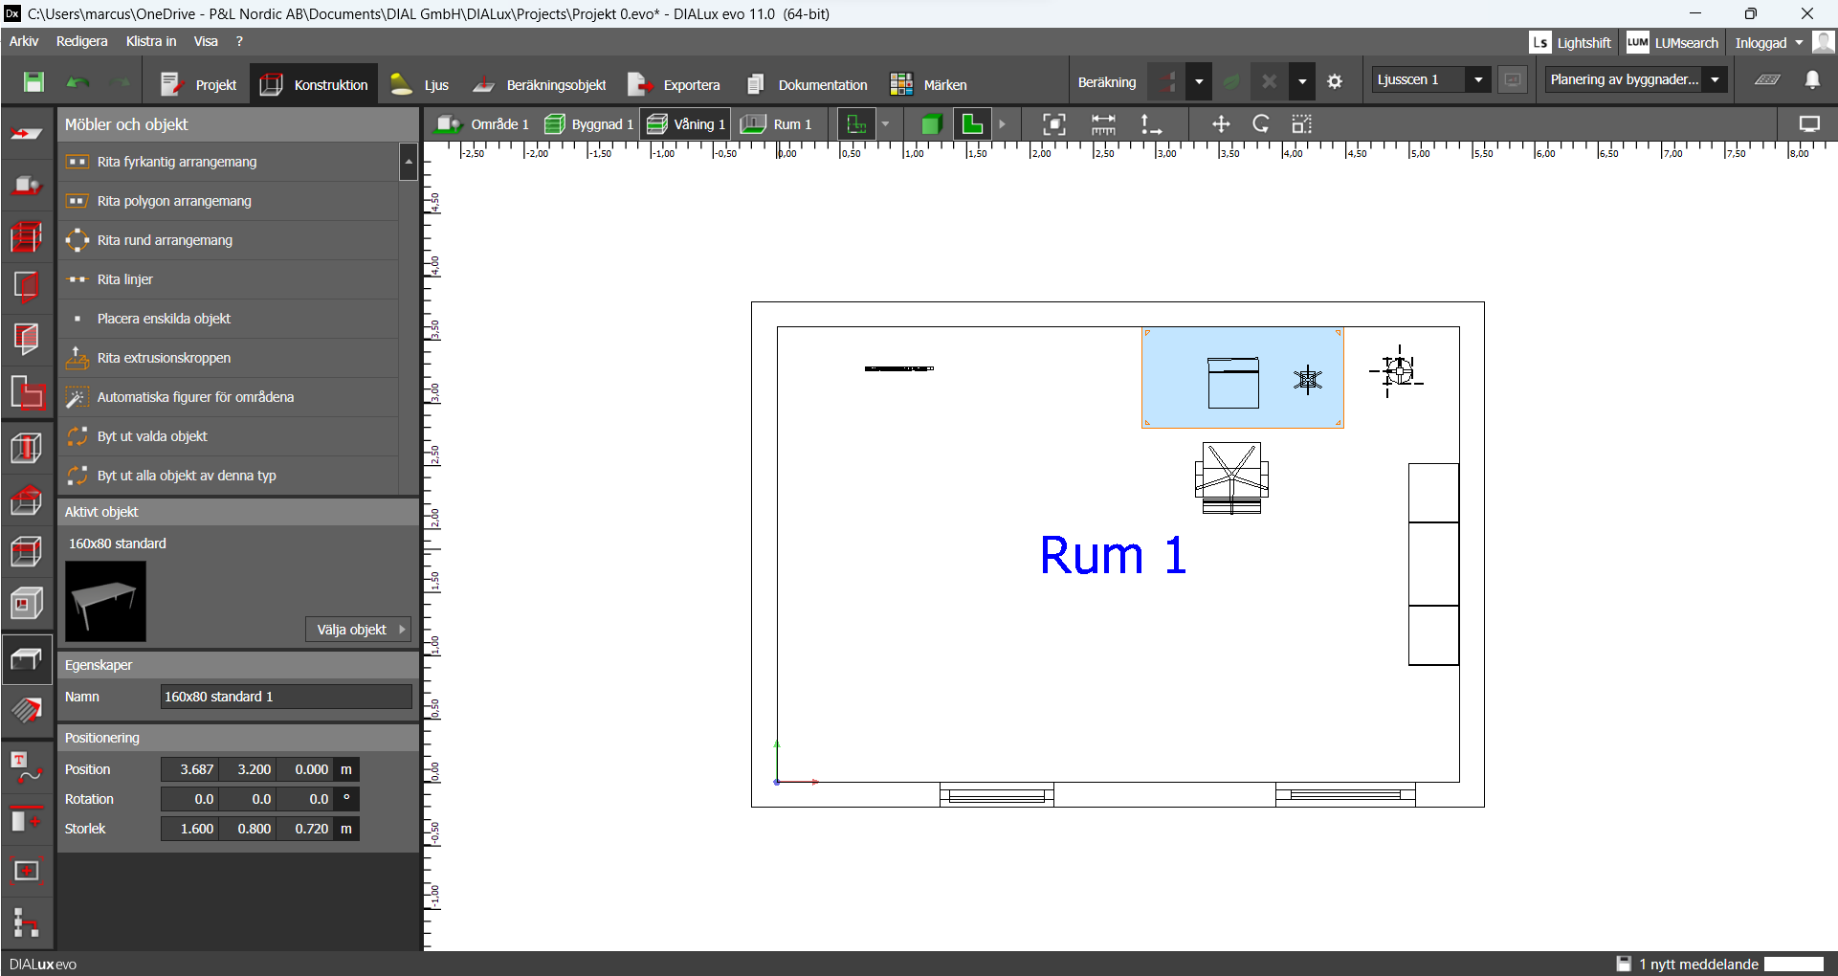The width and height of the screenshot is (1838, 976).
Task: Undo the last action
Action: point(78,83)
